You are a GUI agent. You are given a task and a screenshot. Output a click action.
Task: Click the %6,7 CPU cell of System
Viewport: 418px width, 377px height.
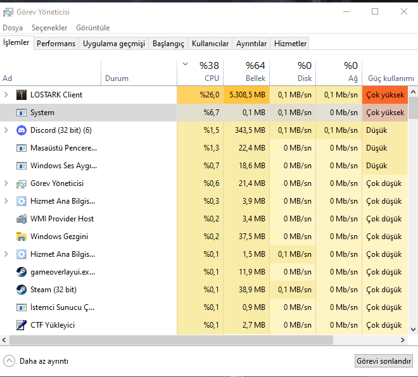click(x=200, y=113)
